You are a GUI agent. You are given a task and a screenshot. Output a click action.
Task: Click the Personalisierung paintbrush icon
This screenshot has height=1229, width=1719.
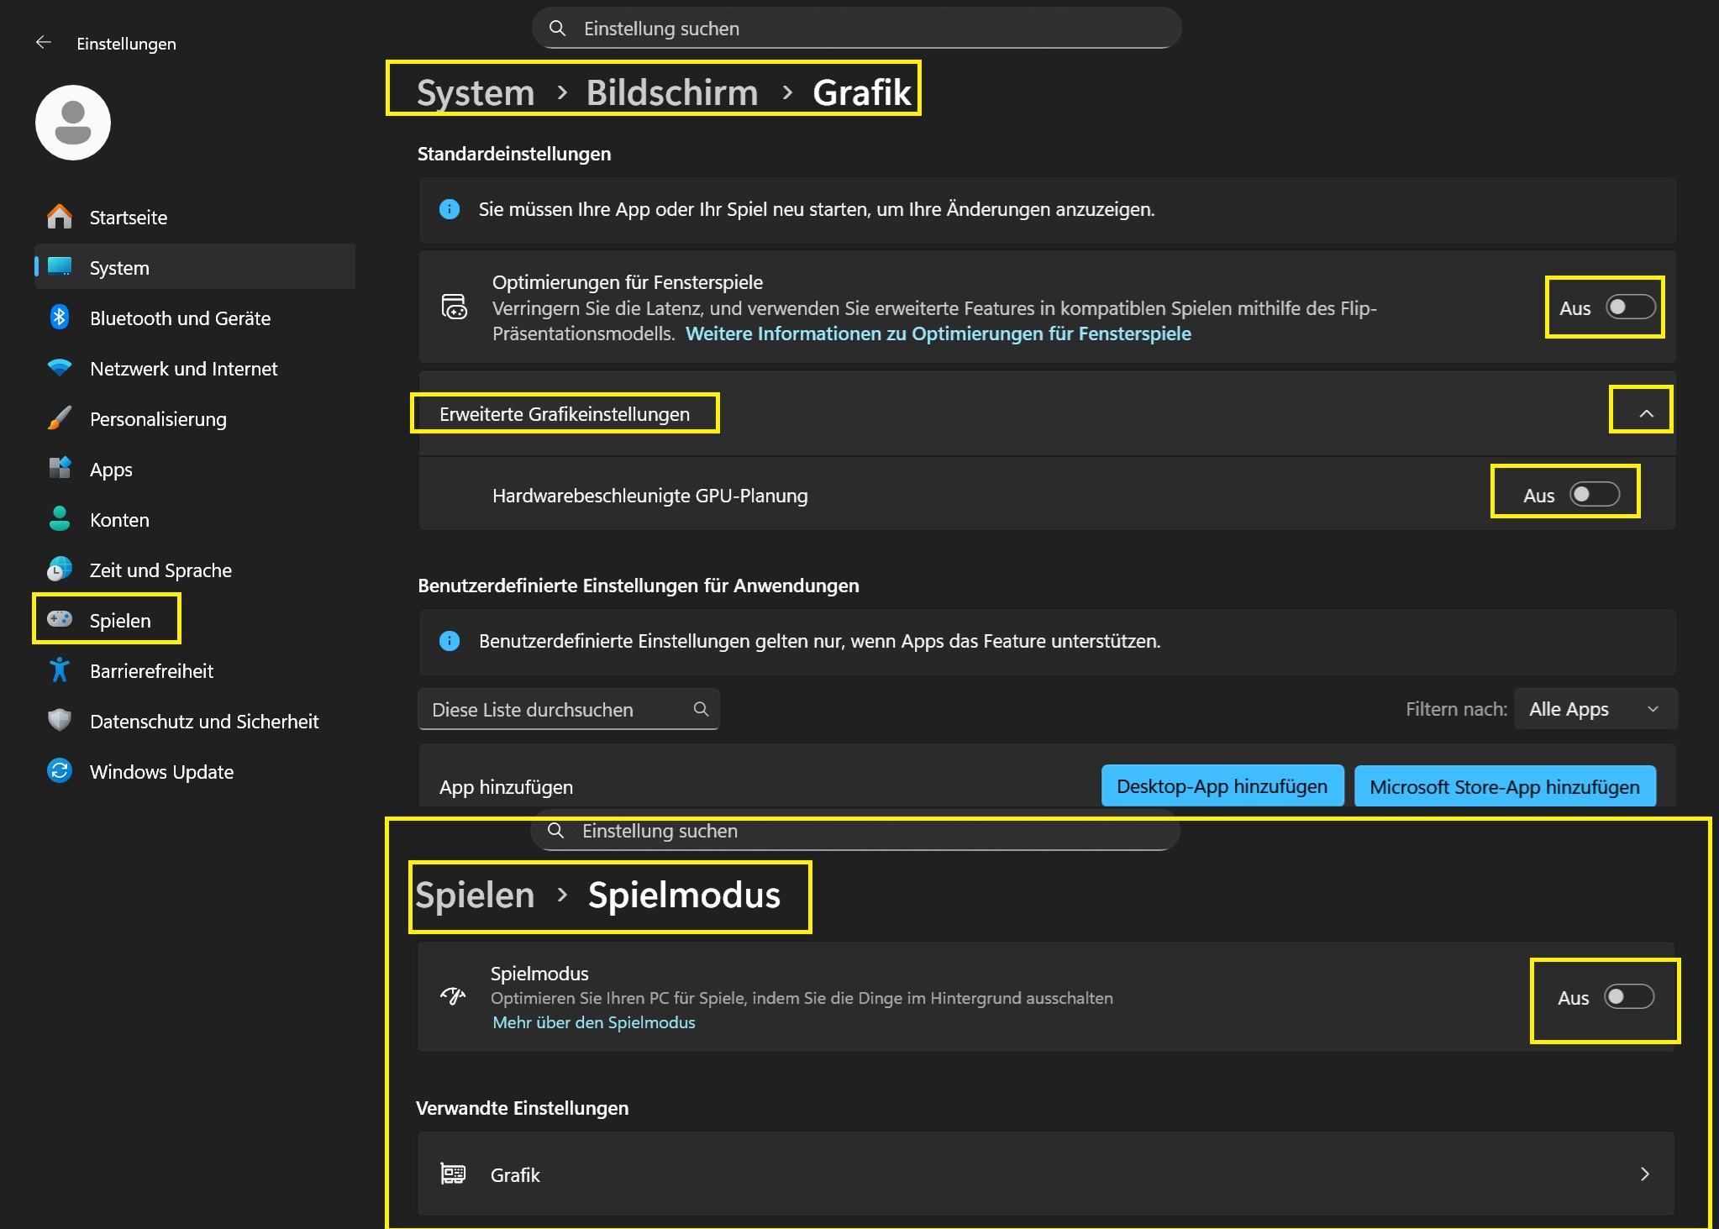[60, 418]
